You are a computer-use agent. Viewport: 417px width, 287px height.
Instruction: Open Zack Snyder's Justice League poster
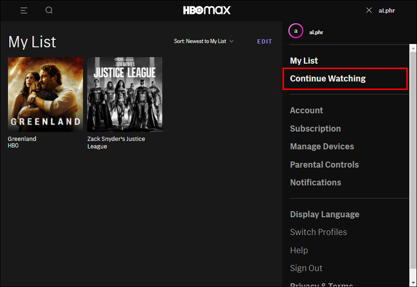(125, 94)
